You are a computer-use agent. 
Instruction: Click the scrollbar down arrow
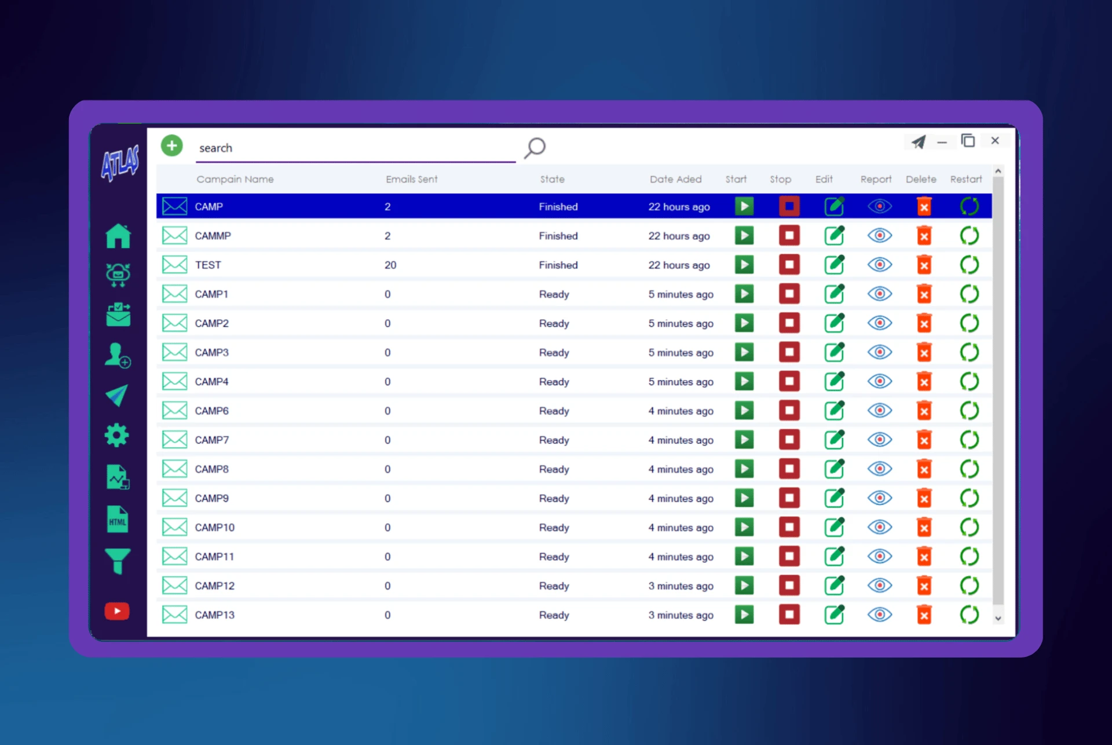tap(998, 618)
